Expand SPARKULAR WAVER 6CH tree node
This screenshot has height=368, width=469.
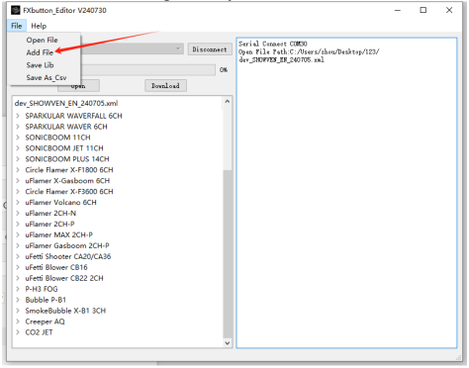(x=18, y=127)
